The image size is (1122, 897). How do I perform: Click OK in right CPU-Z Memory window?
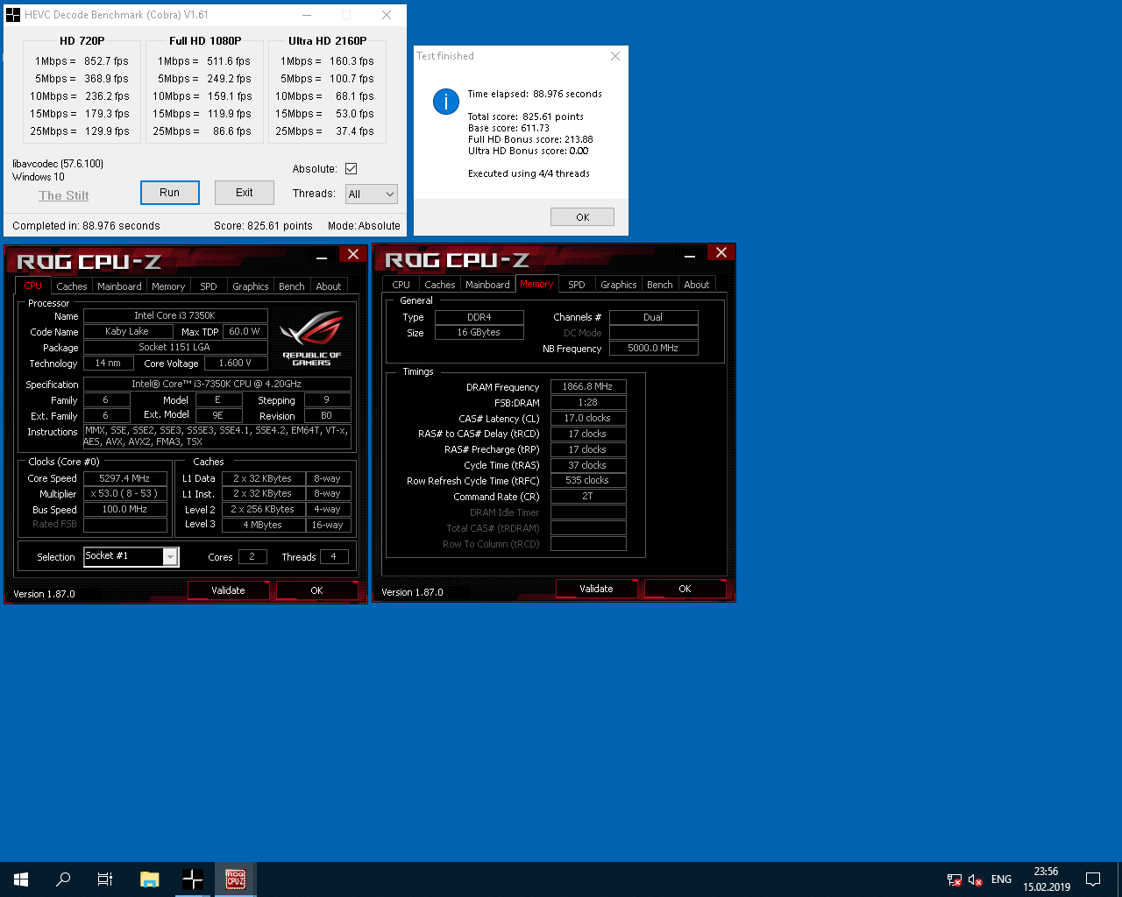coord(685,589)
